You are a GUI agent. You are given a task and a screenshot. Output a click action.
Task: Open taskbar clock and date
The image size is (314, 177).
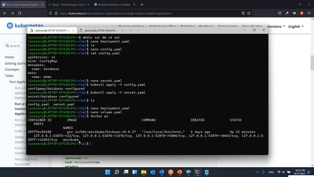coord(299,172)
